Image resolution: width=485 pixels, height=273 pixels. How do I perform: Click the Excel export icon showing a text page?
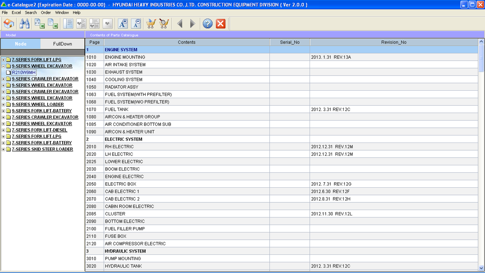pos(53,24)
